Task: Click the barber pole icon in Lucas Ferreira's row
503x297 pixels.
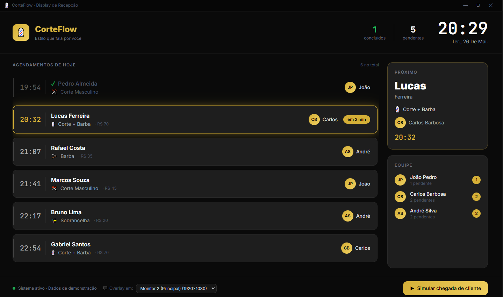Action: click(53, 124)
